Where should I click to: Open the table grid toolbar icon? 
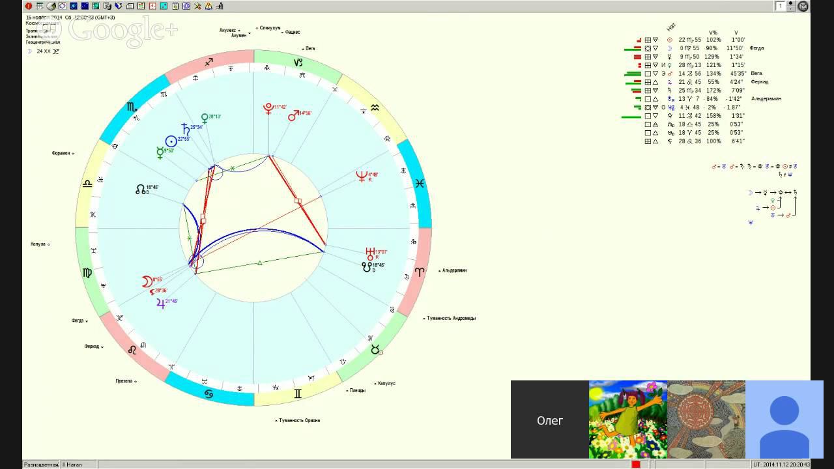coord(40,6)
